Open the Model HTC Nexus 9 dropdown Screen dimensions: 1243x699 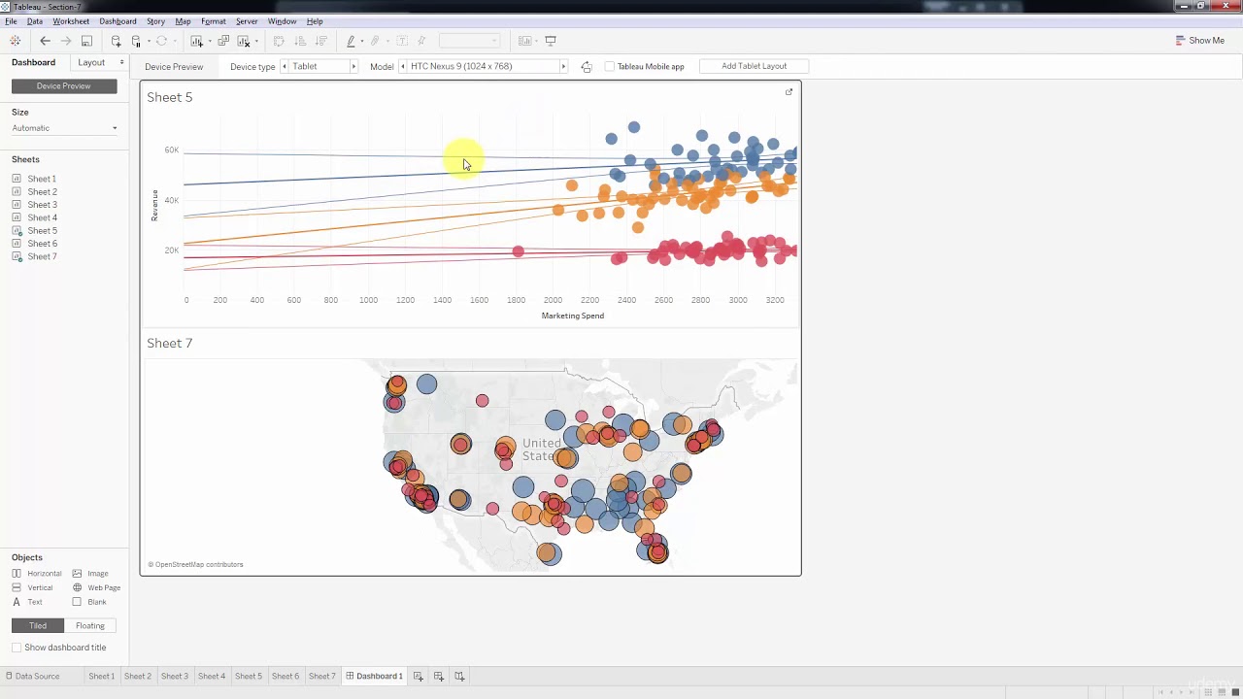[483, 67]
